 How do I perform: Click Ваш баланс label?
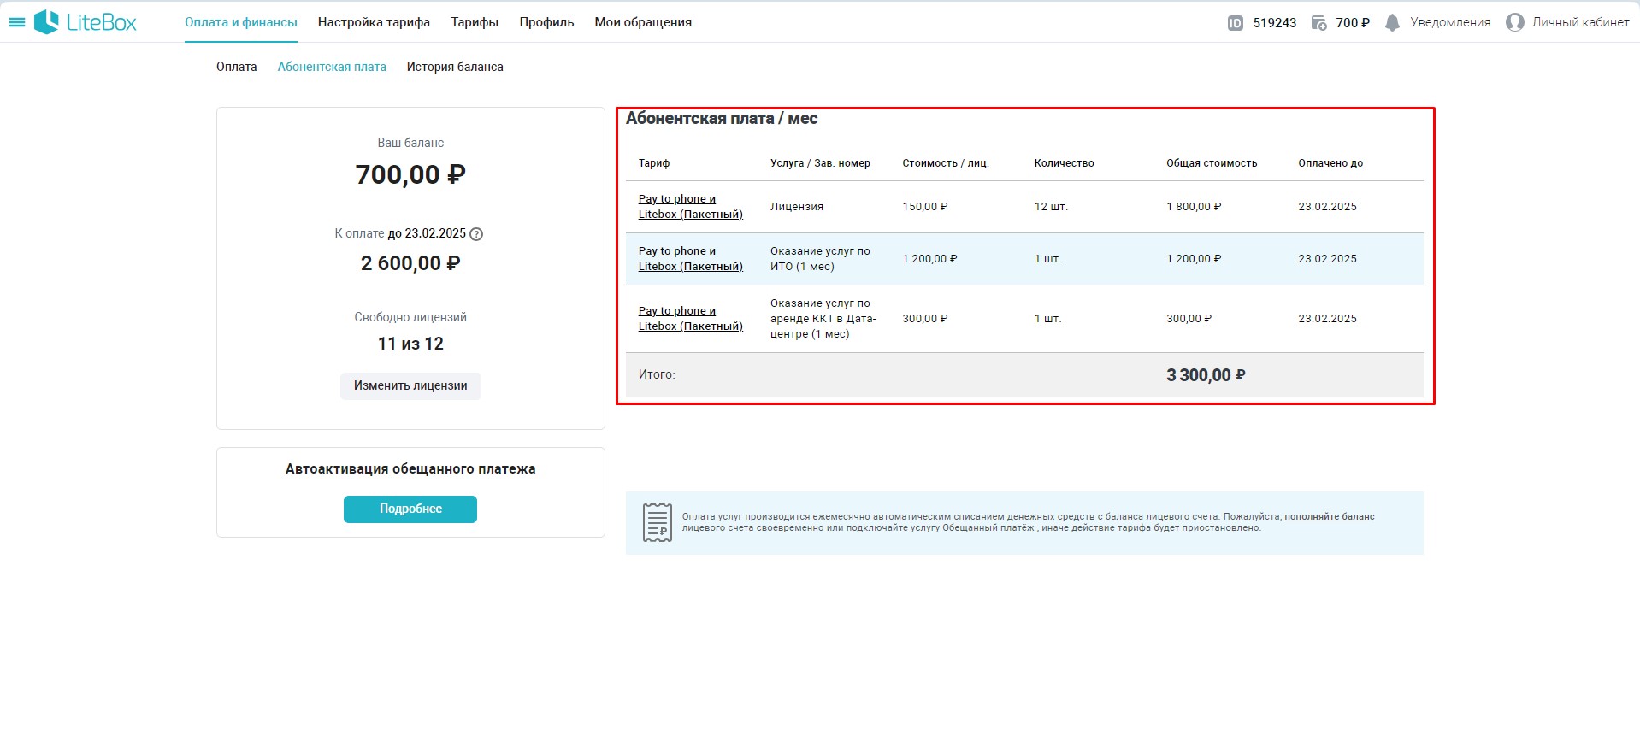coord(410,143)
